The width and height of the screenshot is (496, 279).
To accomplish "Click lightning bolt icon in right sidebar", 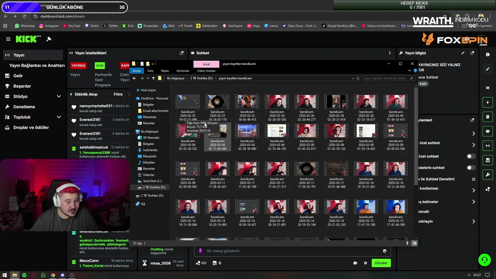I will coord(488,102).
